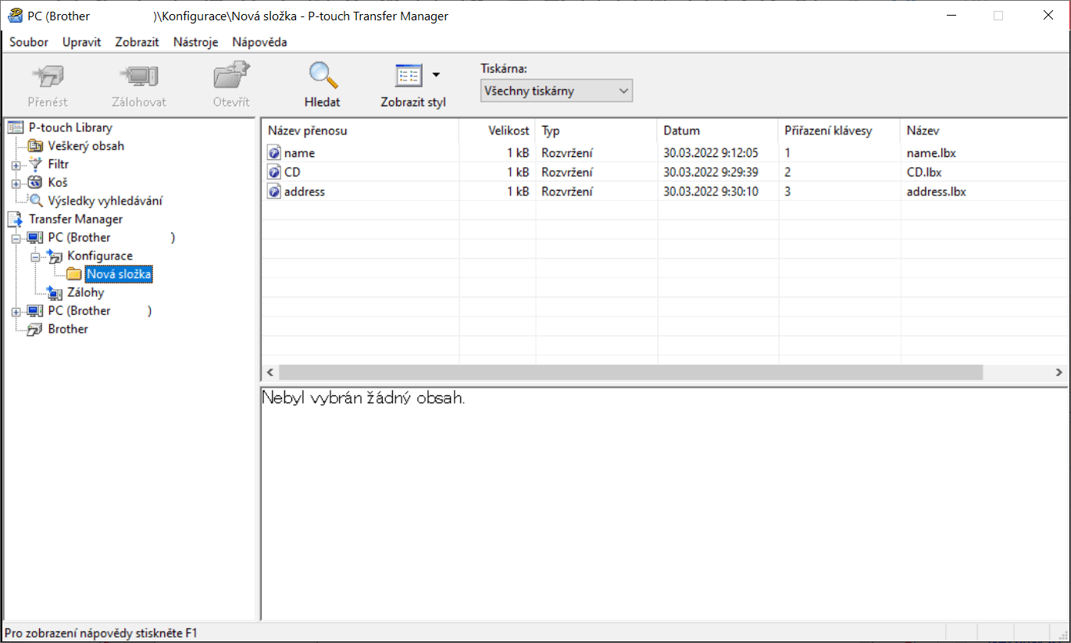
Task: Open the Soubor menu
Action: pos(29,42)
